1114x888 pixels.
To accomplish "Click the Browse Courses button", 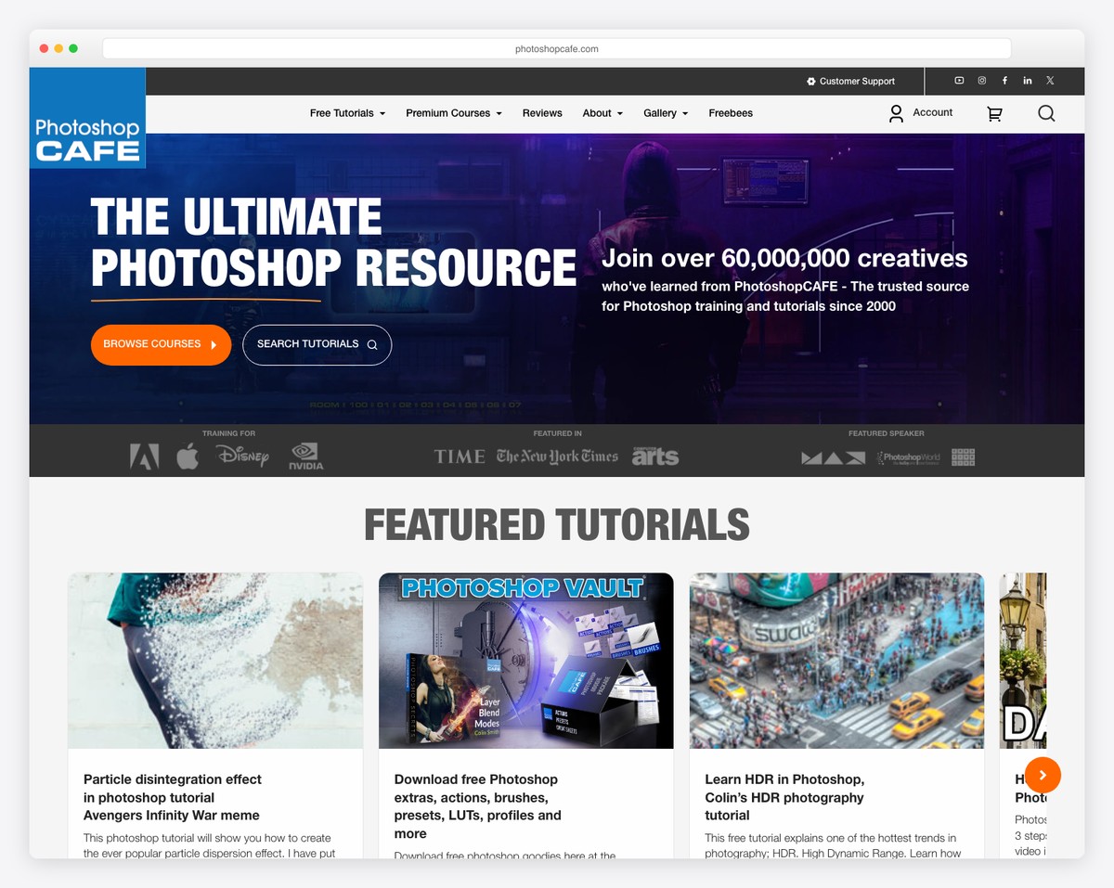I will (161, 344).
